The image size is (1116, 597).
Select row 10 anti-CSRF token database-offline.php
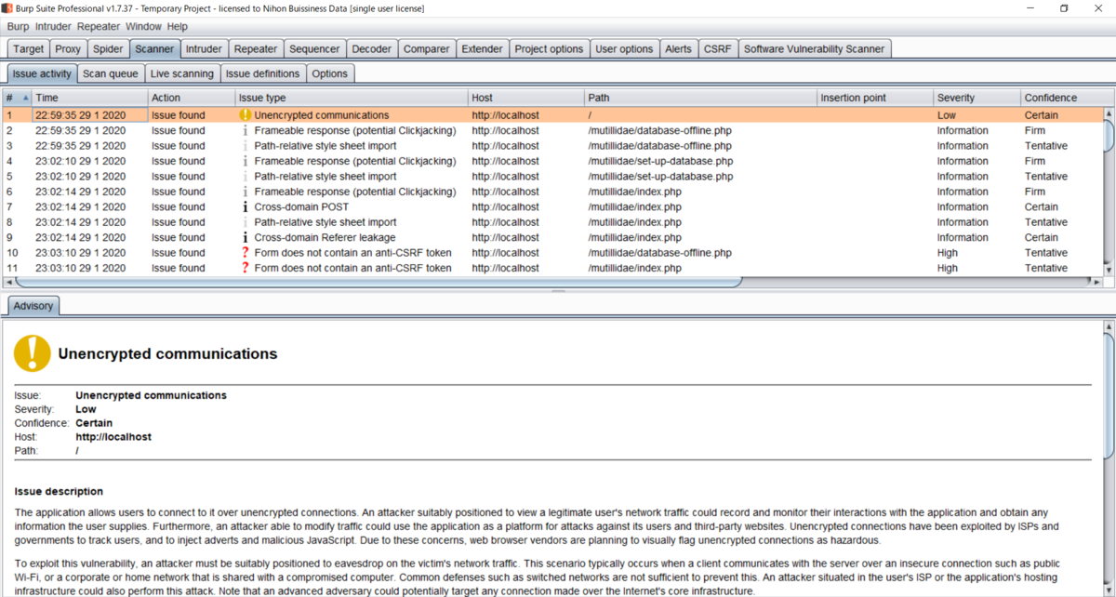click(552, 253)
